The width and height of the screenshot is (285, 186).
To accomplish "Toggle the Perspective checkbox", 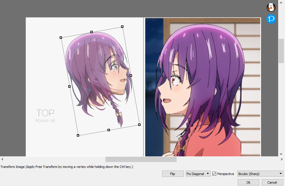I will tap(214, 174).
